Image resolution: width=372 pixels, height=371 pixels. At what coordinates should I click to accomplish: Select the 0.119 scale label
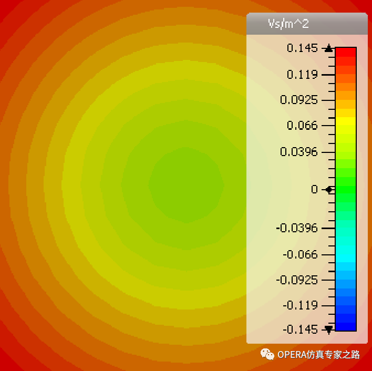click(x=302, y=75)
